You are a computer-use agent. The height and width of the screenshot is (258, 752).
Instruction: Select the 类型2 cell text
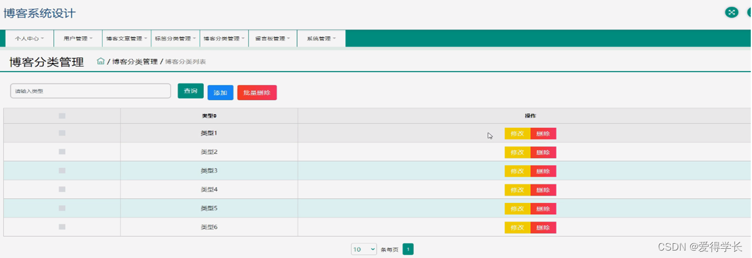click(209, 152)
